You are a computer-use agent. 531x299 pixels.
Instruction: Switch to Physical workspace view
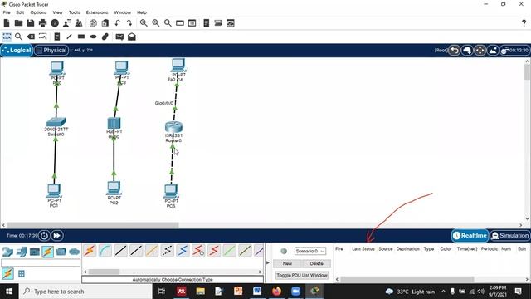pyautogui.click(x=51, y=50)
